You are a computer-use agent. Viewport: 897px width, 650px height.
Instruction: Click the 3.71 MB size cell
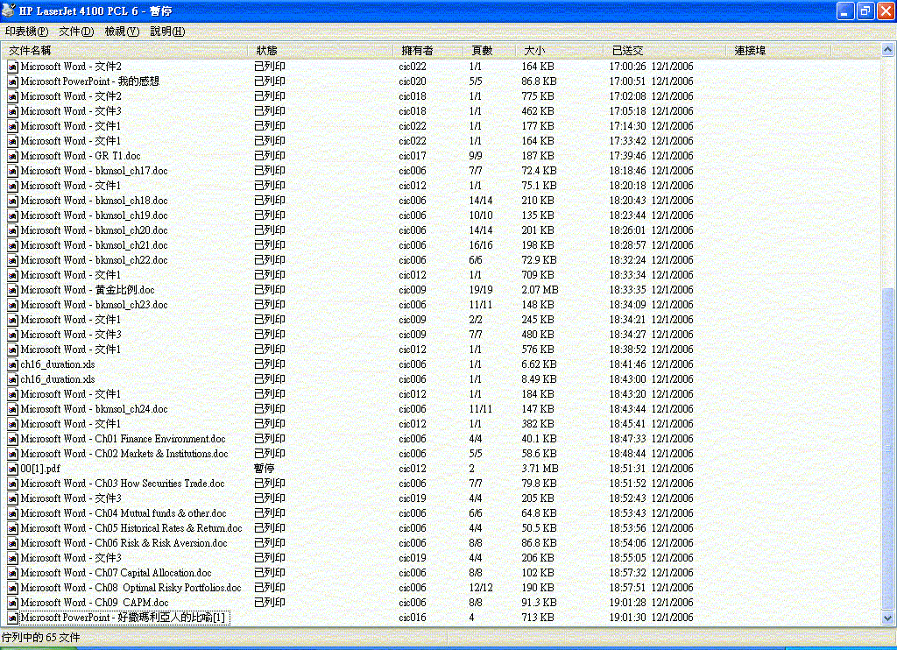click(x=540, y=469)
